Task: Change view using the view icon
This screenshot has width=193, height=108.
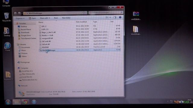Action: (x=107, y=17)
